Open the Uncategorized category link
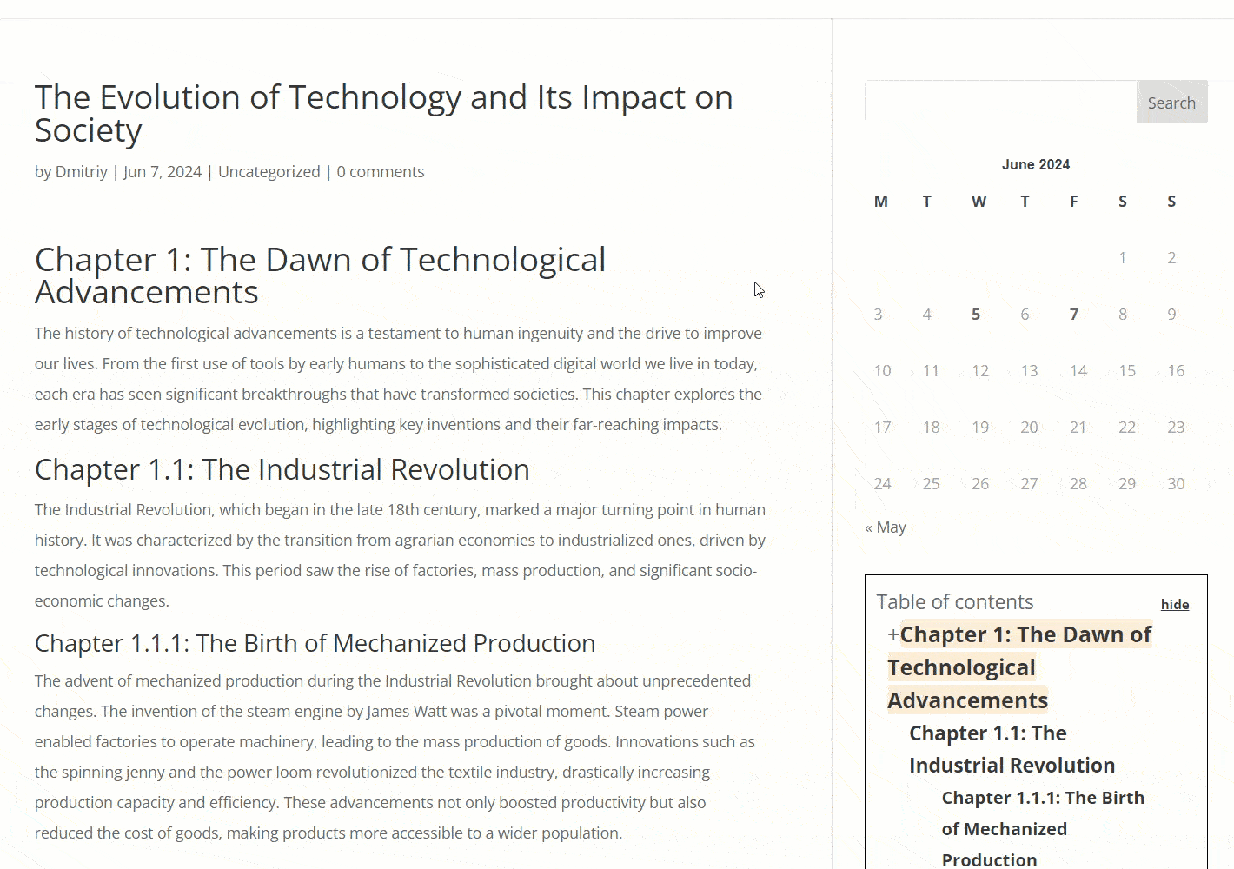1234x869 pixels. pos(269,172)
